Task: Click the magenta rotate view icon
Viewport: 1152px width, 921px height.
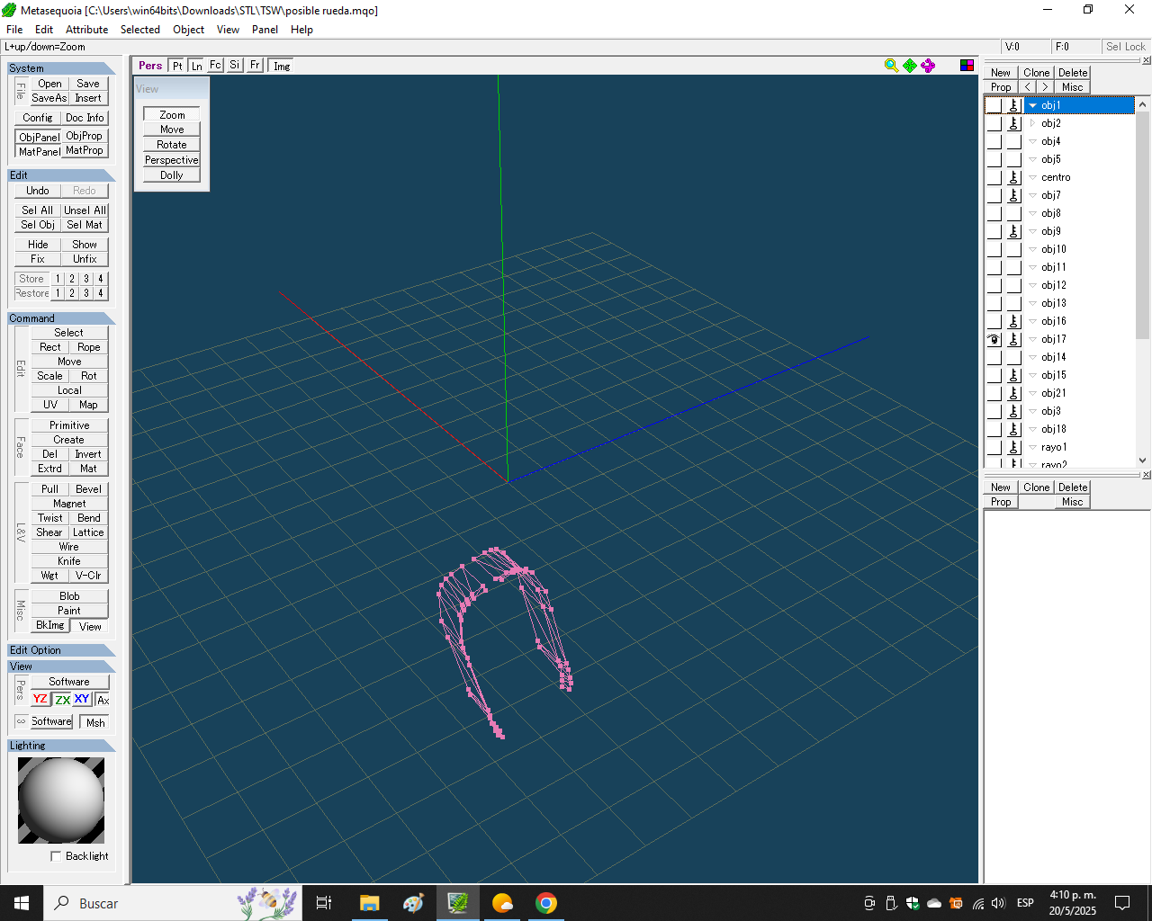Action: pyautogui.click(x=928, y=66)
